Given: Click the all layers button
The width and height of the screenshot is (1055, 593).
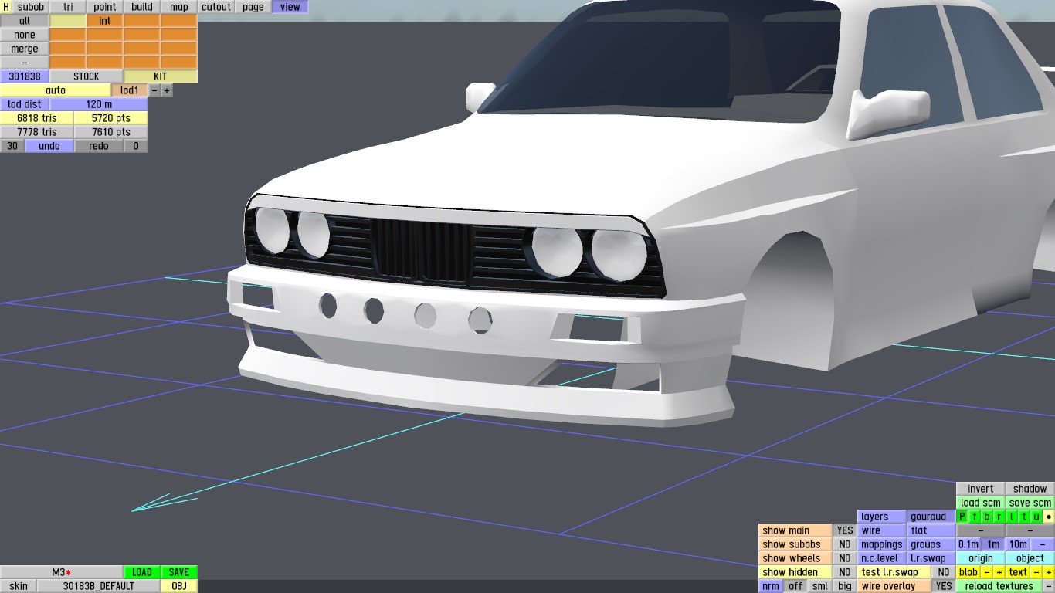Looking at the screenshot, I should [x=25, y=21].
